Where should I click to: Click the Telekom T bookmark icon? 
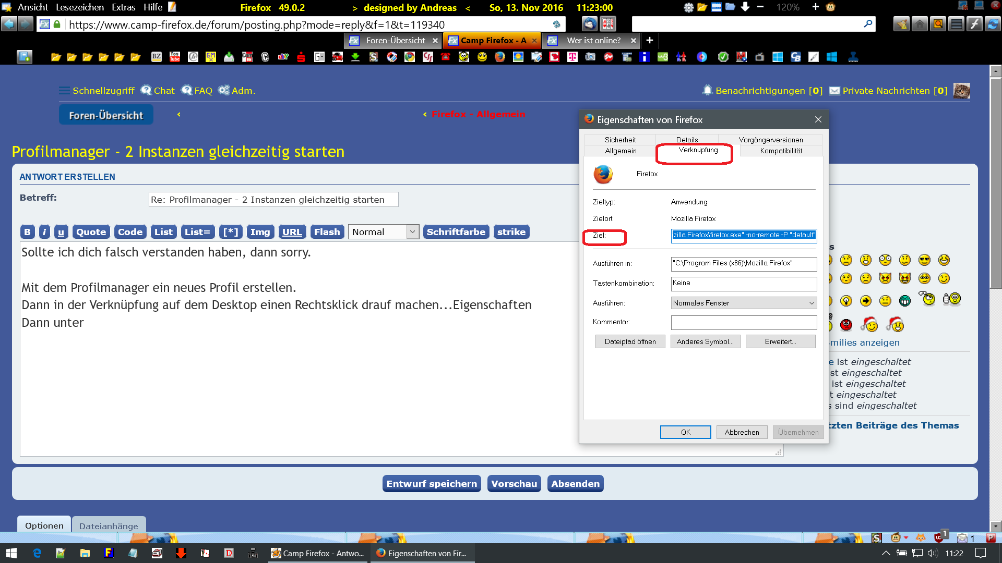coord(572,57)
